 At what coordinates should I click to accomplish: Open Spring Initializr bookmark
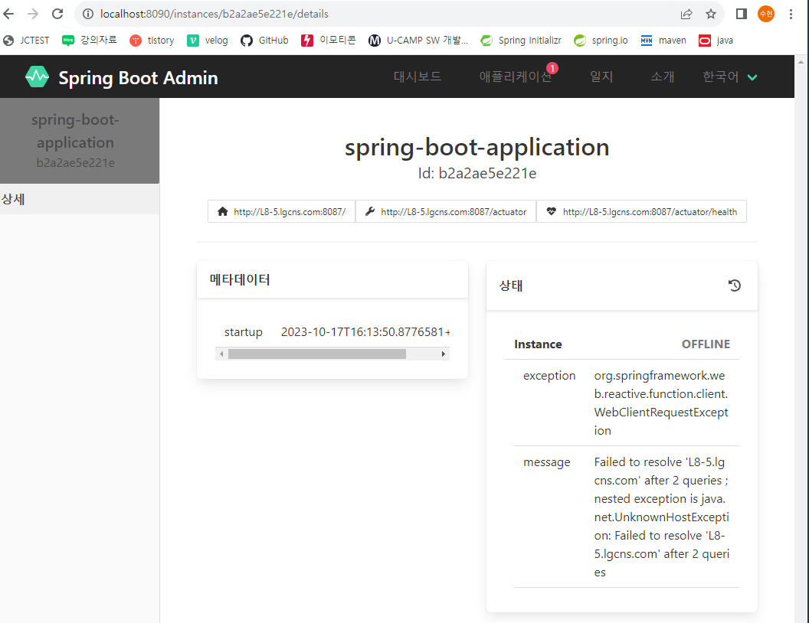tap(521, 41)
